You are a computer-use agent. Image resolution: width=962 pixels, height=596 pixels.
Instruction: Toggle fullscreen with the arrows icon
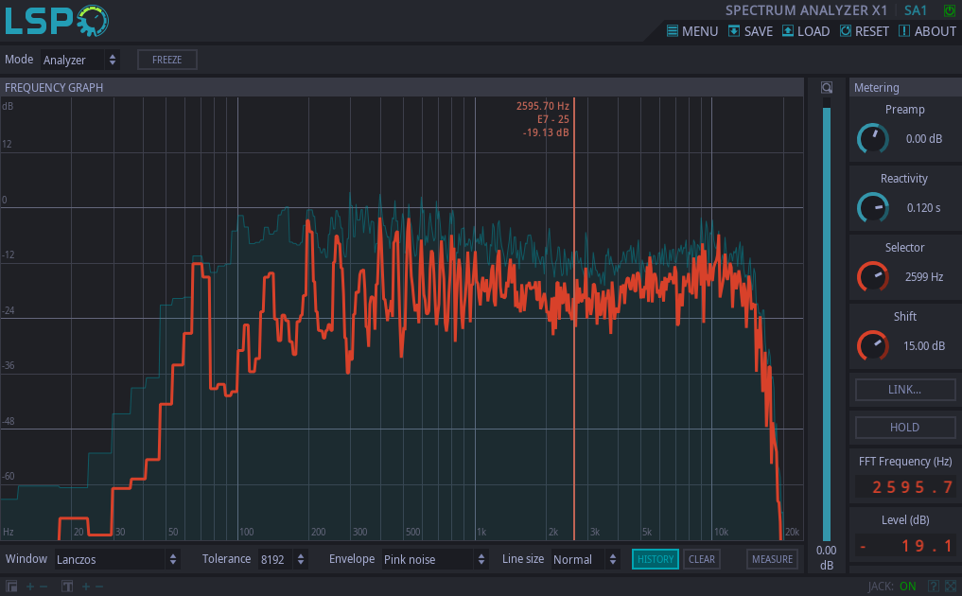click(x=951, y=587)
